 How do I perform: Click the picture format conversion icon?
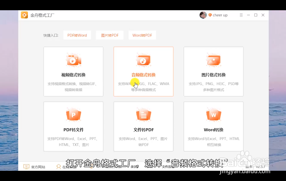[x=214, y=60]
